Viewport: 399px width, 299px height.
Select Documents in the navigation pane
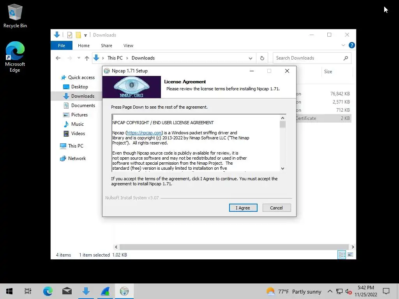79,105
